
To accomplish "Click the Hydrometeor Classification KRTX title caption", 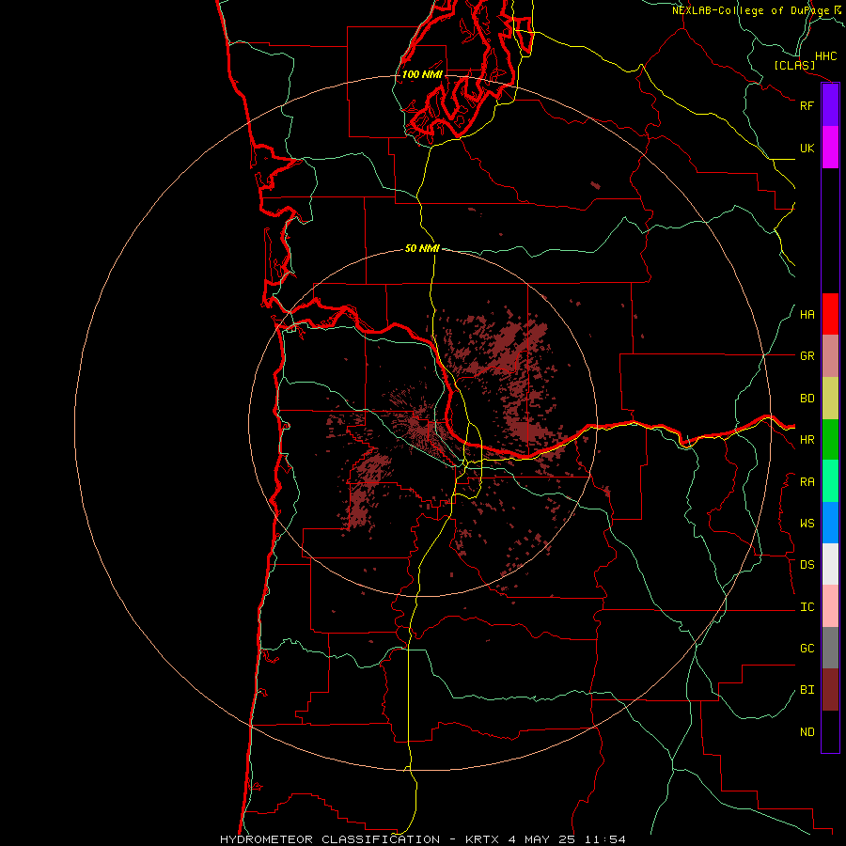I will click(423, 839).
